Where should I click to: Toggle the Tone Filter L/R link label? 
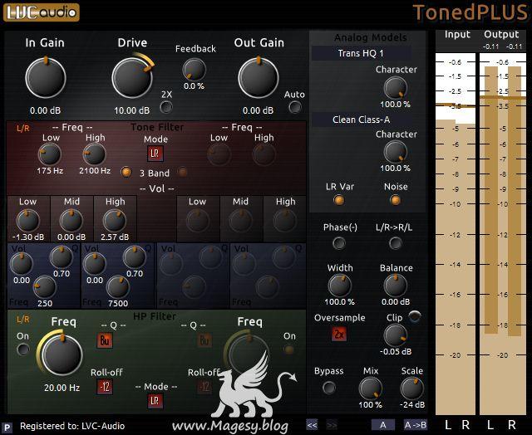point(23,129)
